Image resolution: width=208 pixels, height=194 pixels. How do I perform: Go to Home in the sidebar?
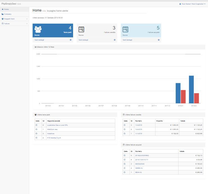point(14,9)
